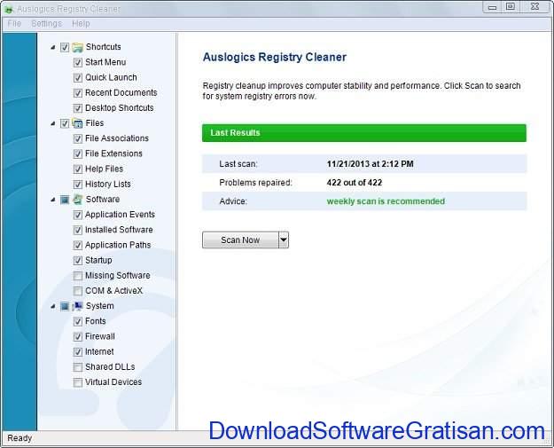This screenshot has height=448, width=554.
Task: Toggle the System group checkbox
Action: (x=65, y=306)
